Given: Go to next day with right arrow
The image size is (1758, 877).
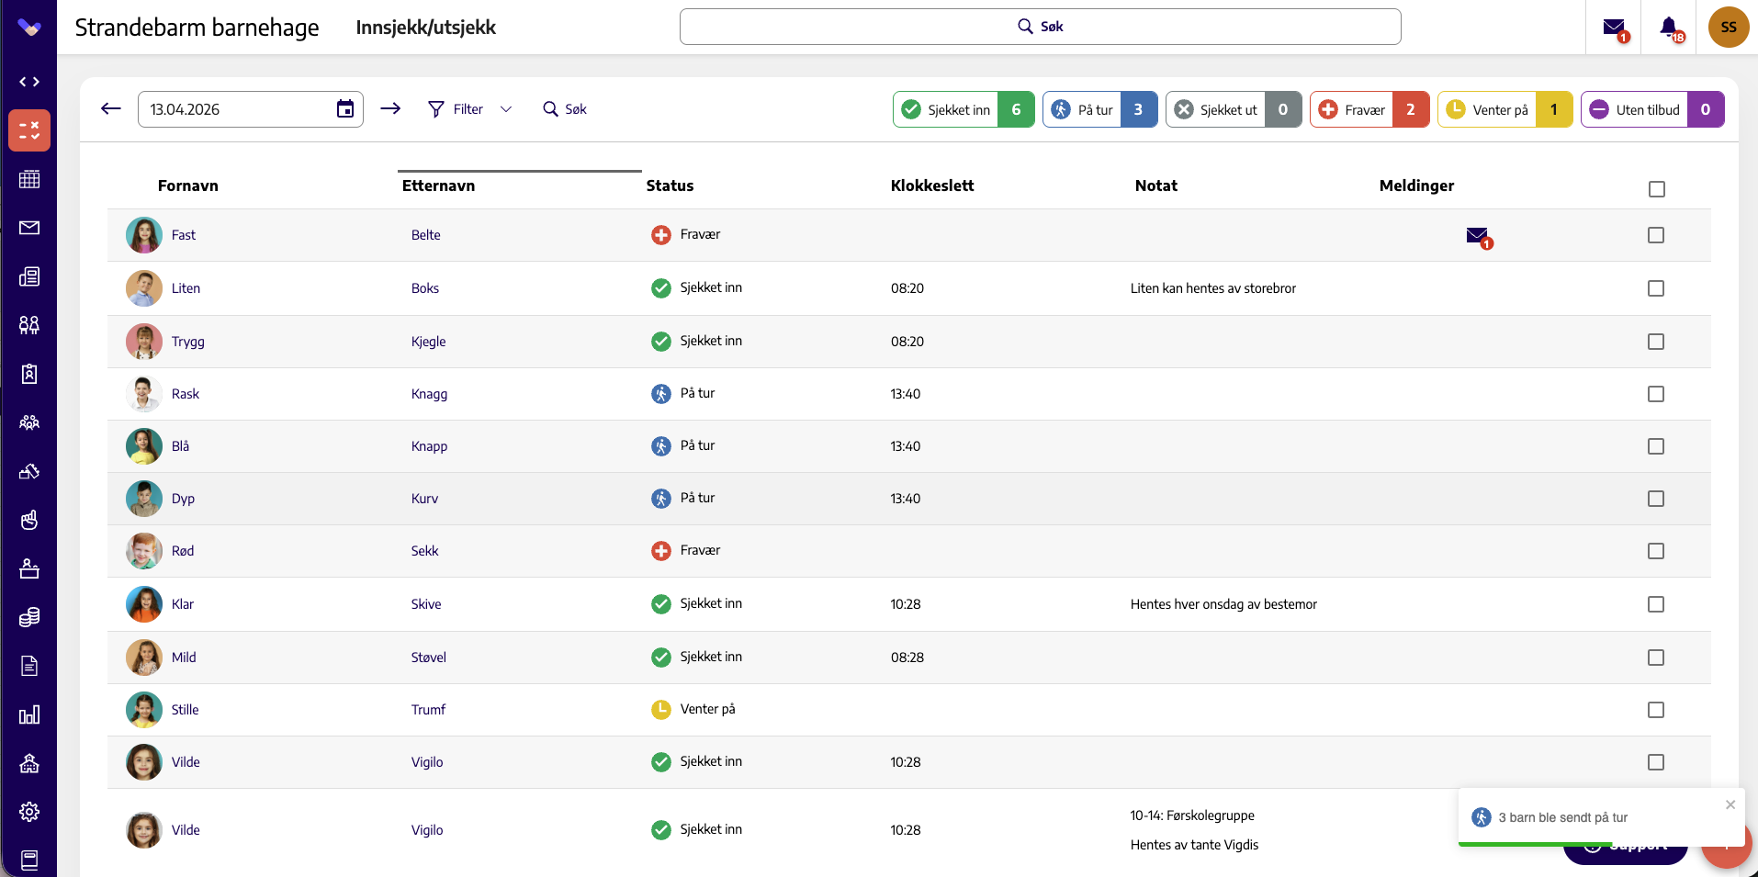Looking at the screenshot, I should [x=390, y=108].
